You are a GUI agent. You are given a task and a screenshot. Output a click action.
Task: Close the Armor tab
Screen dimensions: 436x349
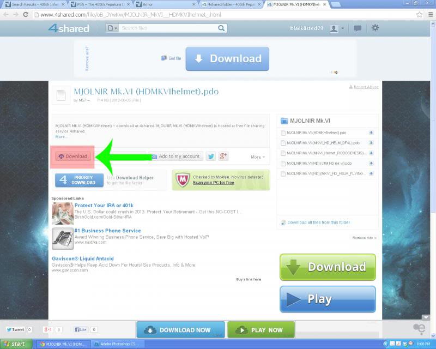[193, 4]
